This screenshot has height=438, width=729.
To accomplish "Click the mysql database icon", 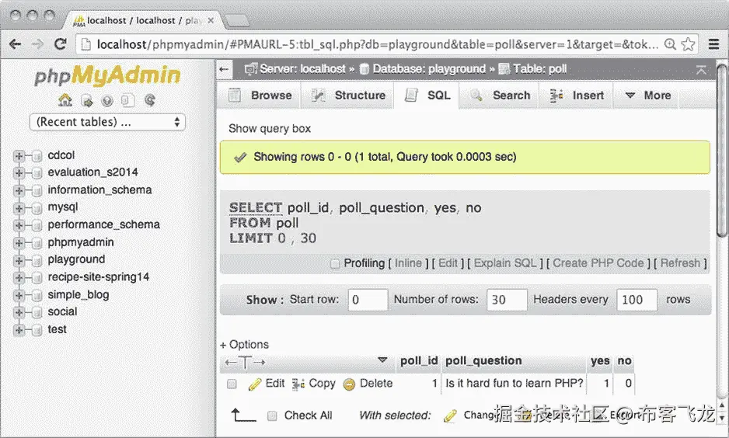I will [37, 208].
